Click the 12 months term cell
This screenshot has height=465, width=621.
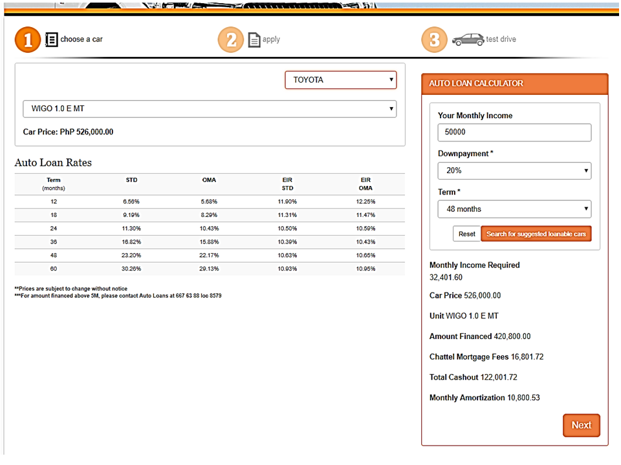pos(54,201)
